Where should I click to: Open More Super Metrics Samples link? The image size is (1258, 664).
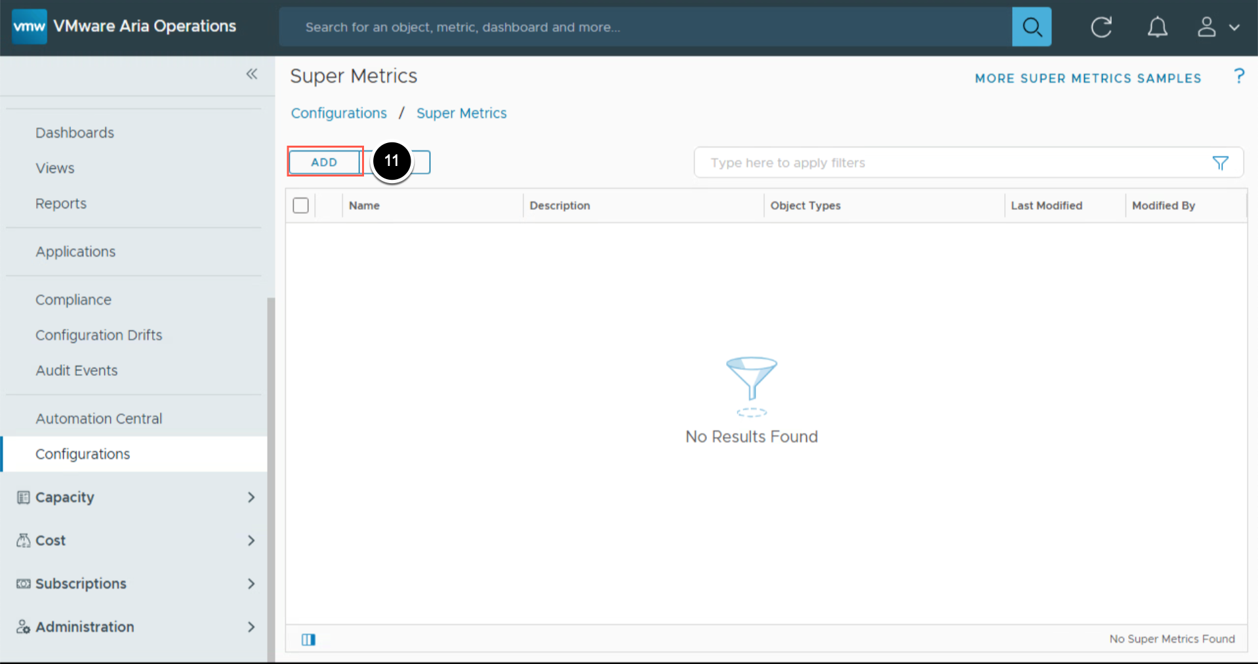pyautogui.click(x=1088, y=78)
